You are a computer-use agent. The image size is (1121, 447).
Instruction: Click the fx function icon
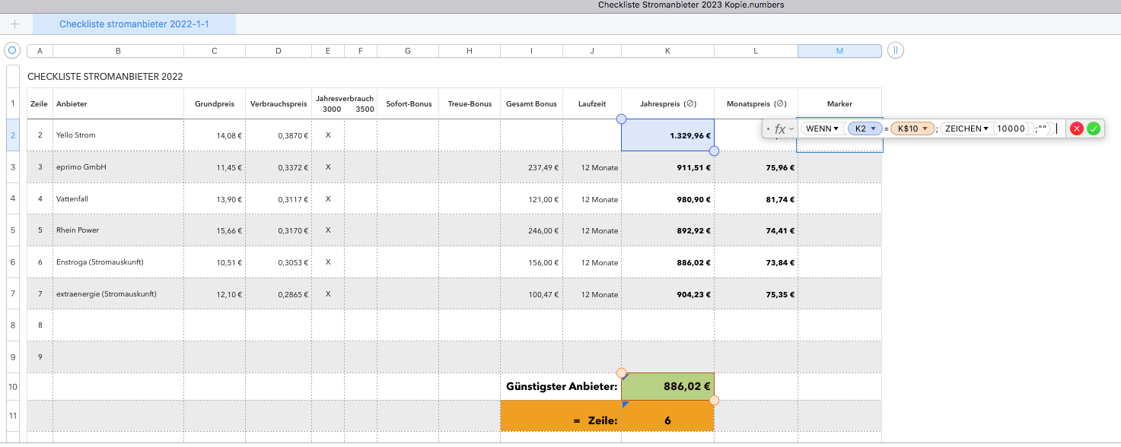(x=781, y=129)
